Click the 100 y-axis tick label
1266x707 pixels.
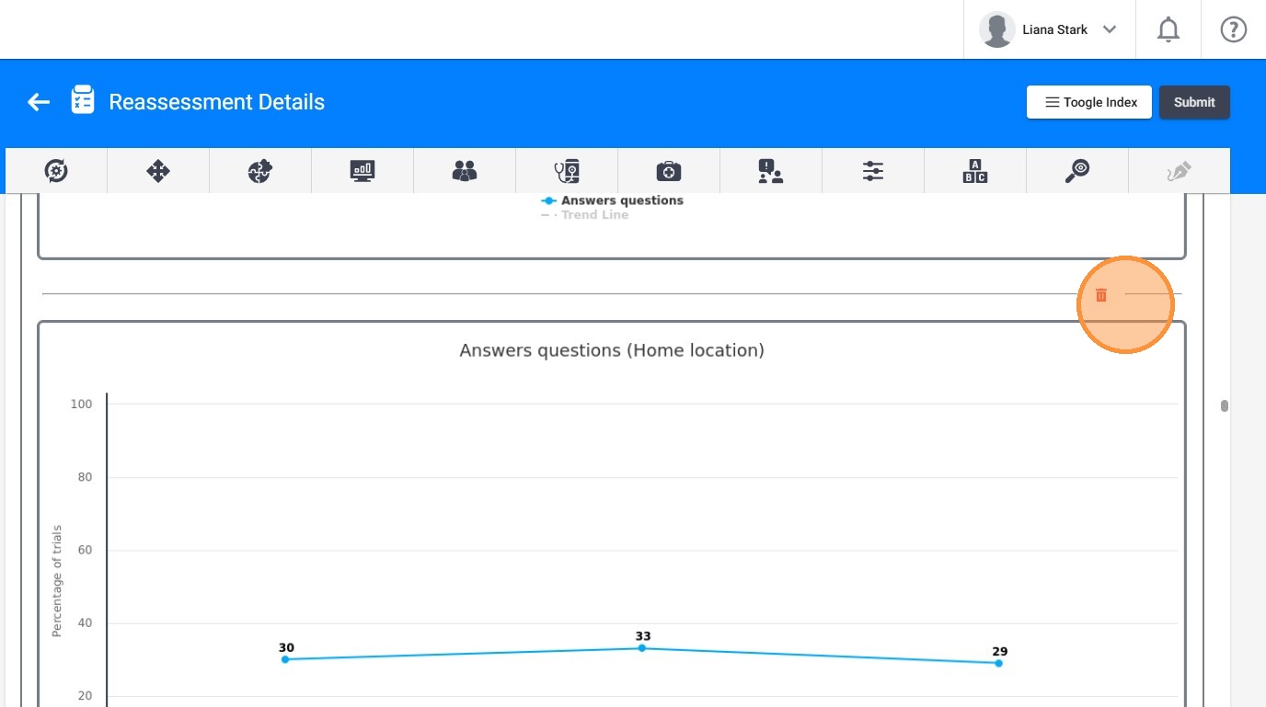coord(82,404)
